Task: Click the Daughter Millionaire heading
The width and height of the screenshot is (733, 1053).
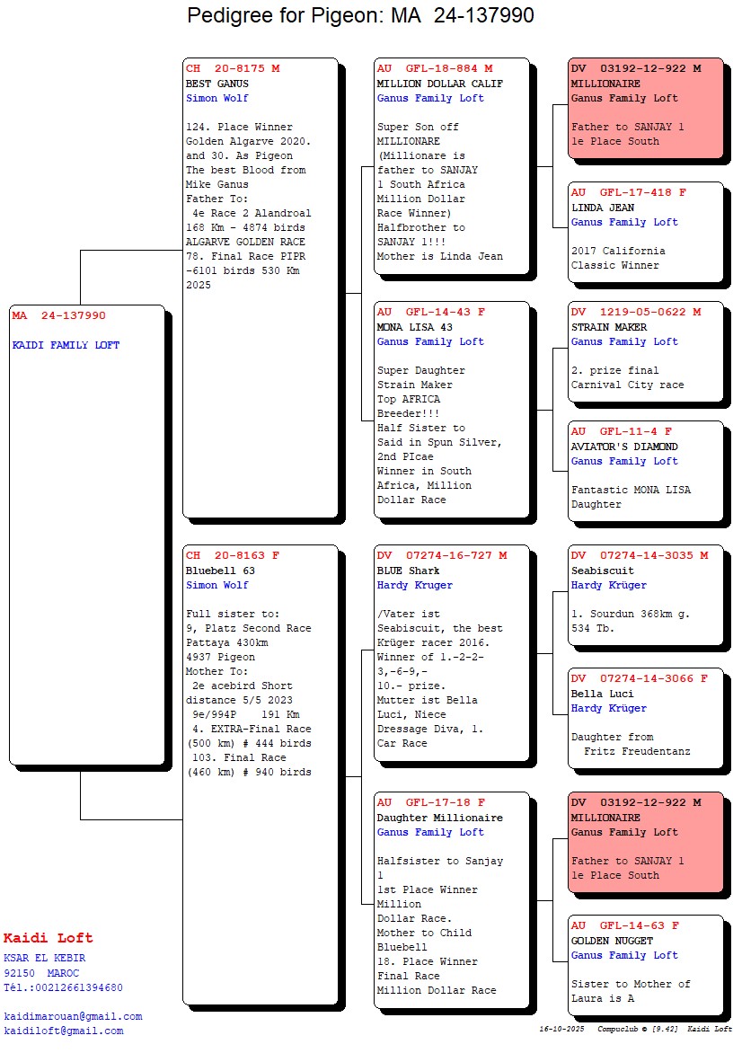Action: point(439,818)
